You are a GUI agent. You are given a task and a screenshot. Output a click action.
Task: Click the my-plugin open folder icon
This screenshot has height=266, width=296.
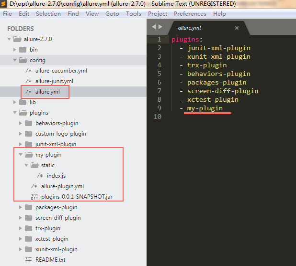click(x=29, y=155)
